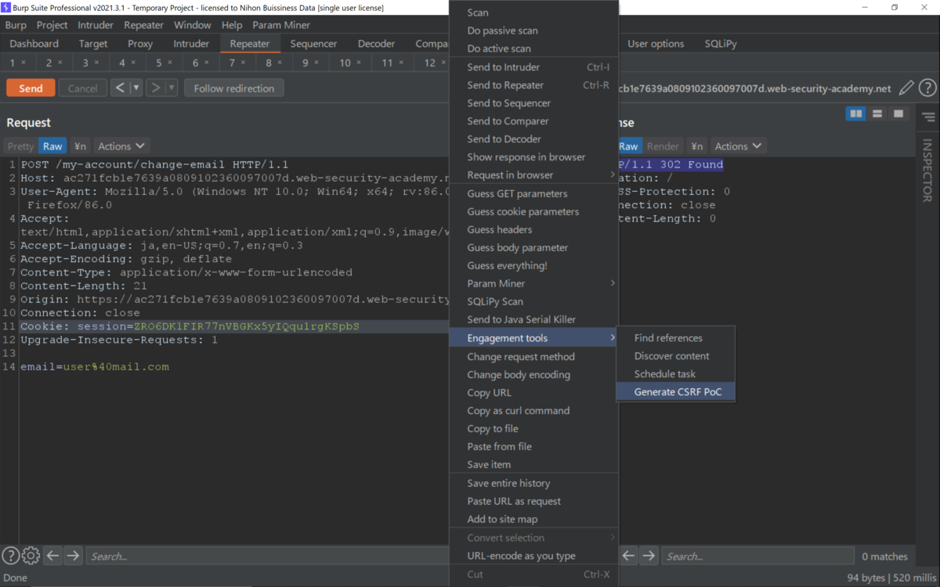Toggle response Render view
This screenshot has height=587, width=940.
tap(663, 146)
